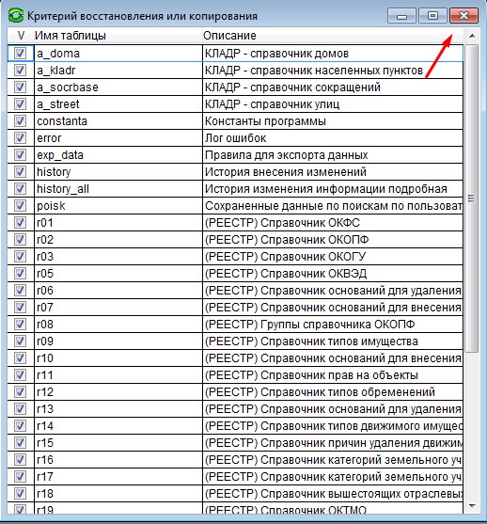Click the scrollbar down arrow

(472, 506)
